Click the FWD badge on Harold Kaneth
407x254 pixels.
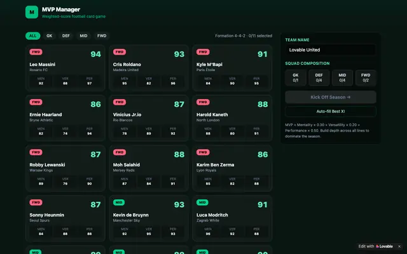pyautogui.click(x=203, y=102)
